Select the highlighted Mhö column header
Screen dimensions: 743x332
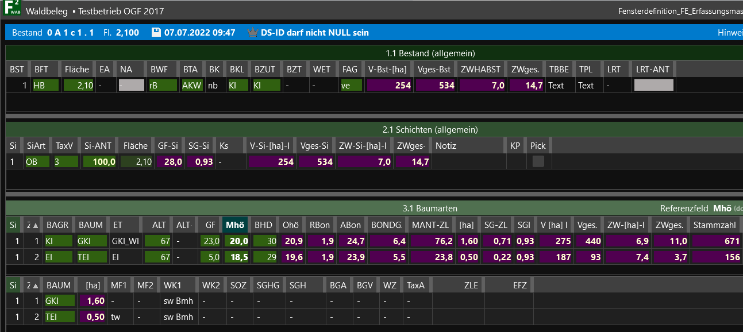tap(235, 225)
